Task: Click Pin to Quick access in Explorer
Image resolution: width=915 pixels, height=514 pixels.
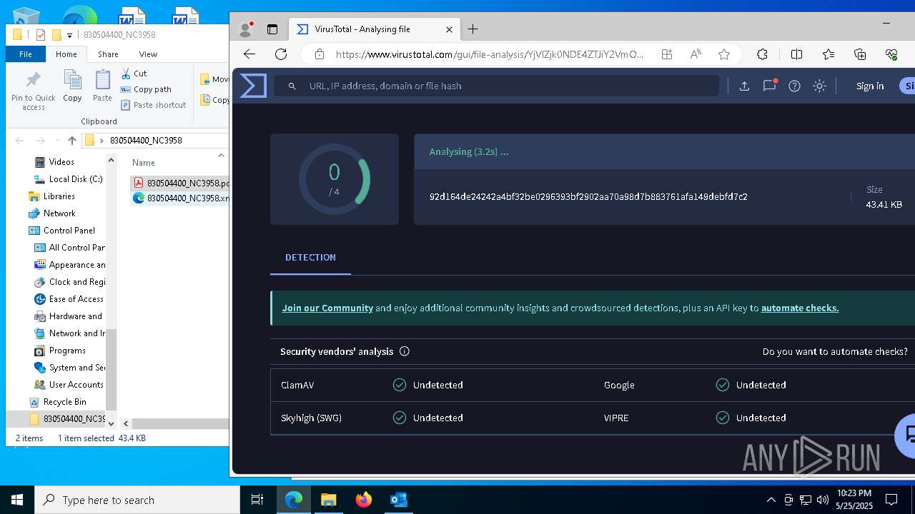Action: [x=33, y=91]
